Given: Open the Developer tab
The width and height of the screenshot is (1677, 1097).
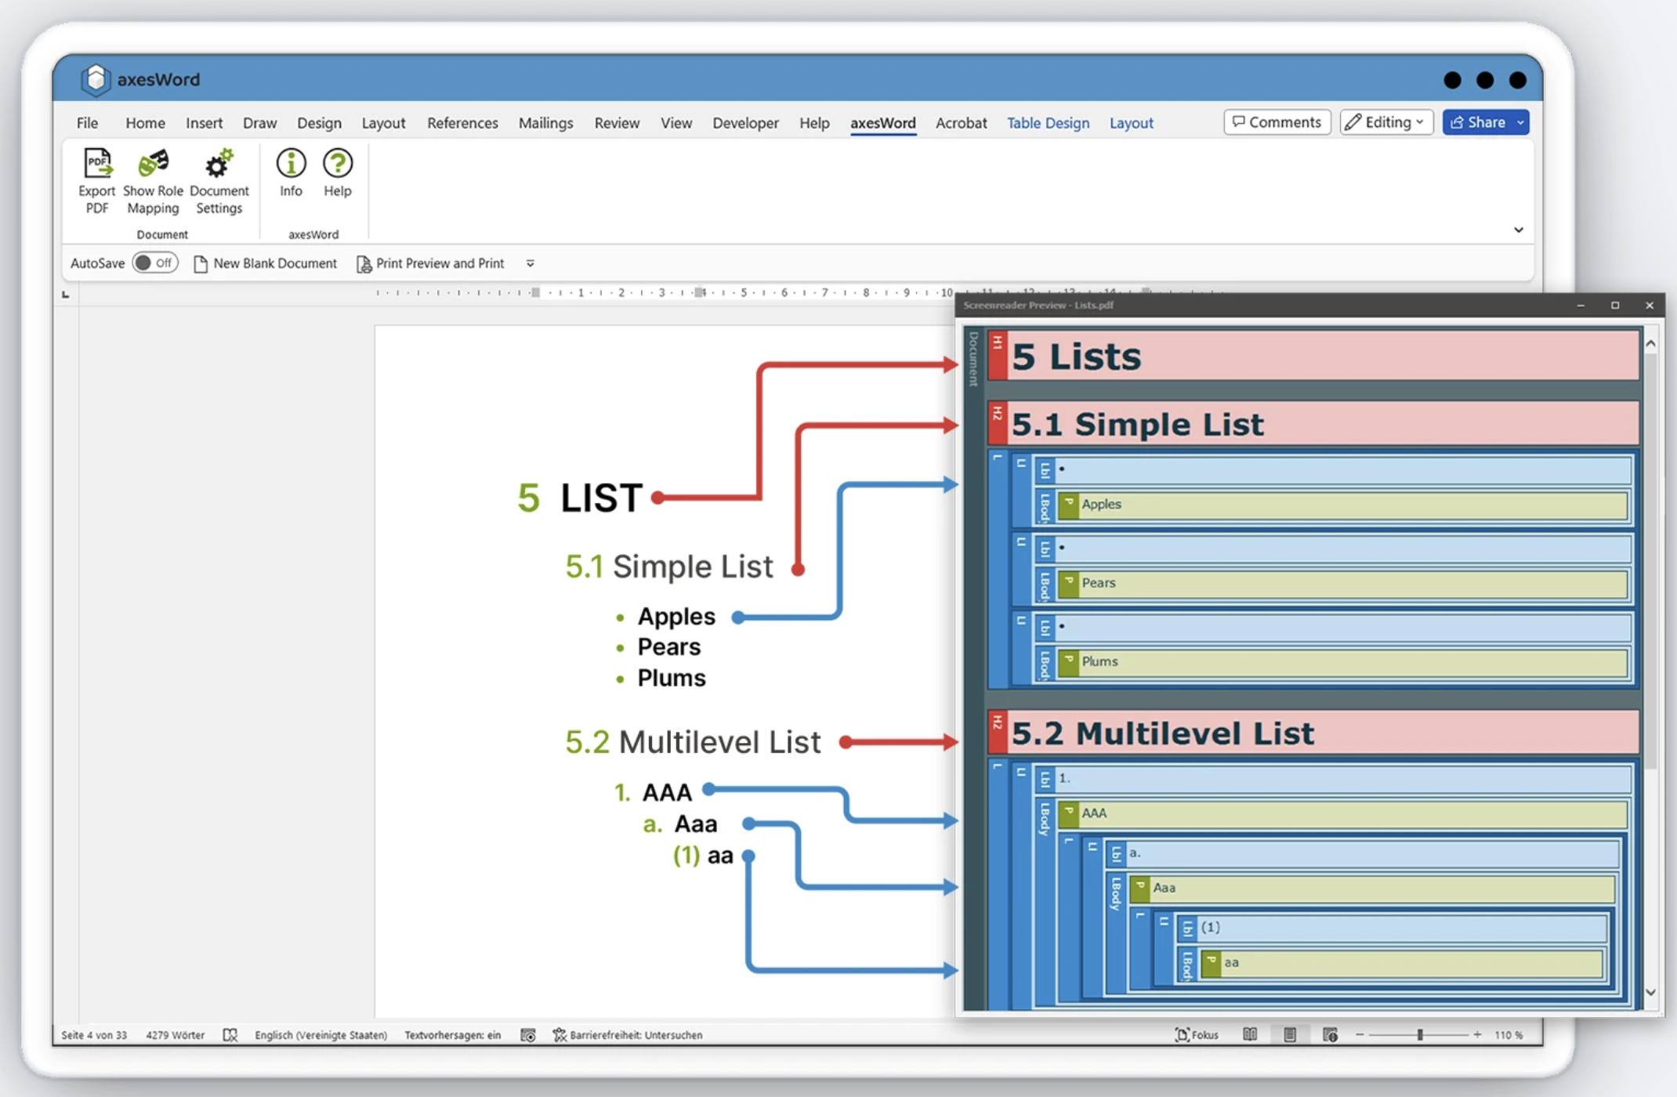Looking at the screenshot, I should [x=745, y=123].
